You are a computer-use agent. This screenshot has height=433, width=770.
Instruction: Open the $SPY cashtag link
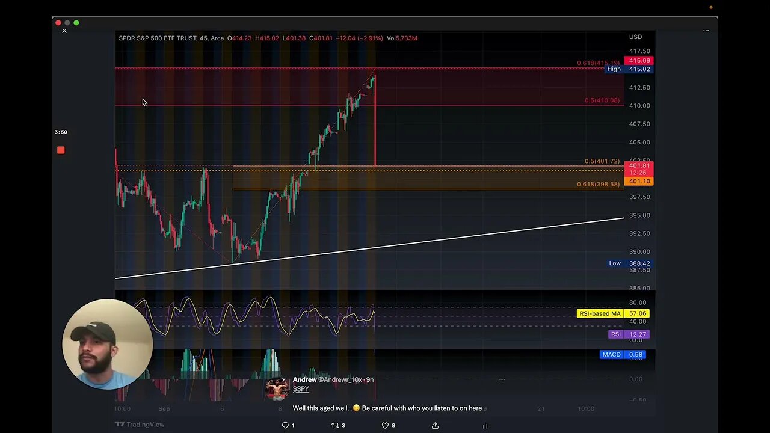tap(301, 389)
